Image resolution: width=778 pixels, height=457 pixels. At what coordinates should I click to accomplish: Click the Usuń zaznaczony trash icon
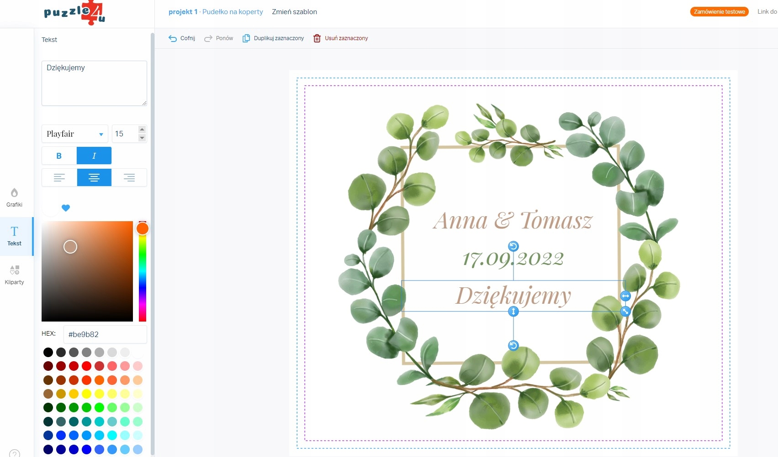click(317, 38)
